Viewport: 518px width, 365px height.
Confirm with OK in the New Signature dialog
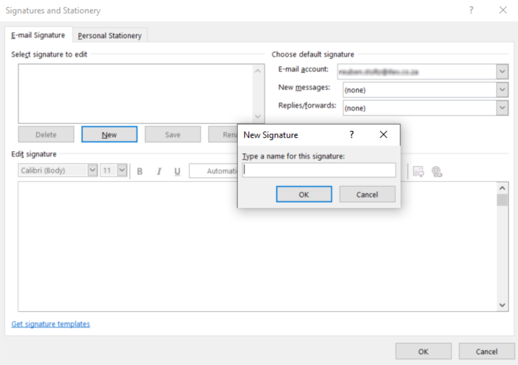click(x=304, y=194)
